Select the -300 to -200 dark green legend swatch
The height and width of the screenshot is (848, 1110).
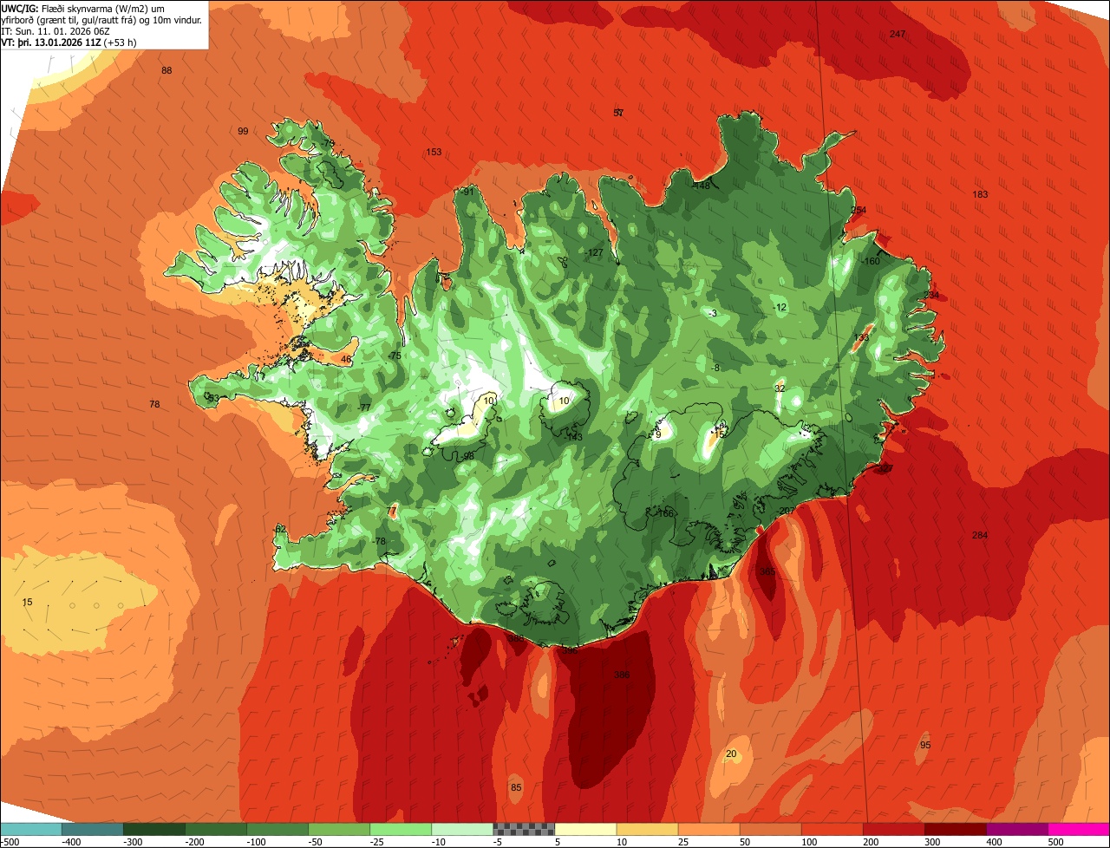click(x=153, y=829)
